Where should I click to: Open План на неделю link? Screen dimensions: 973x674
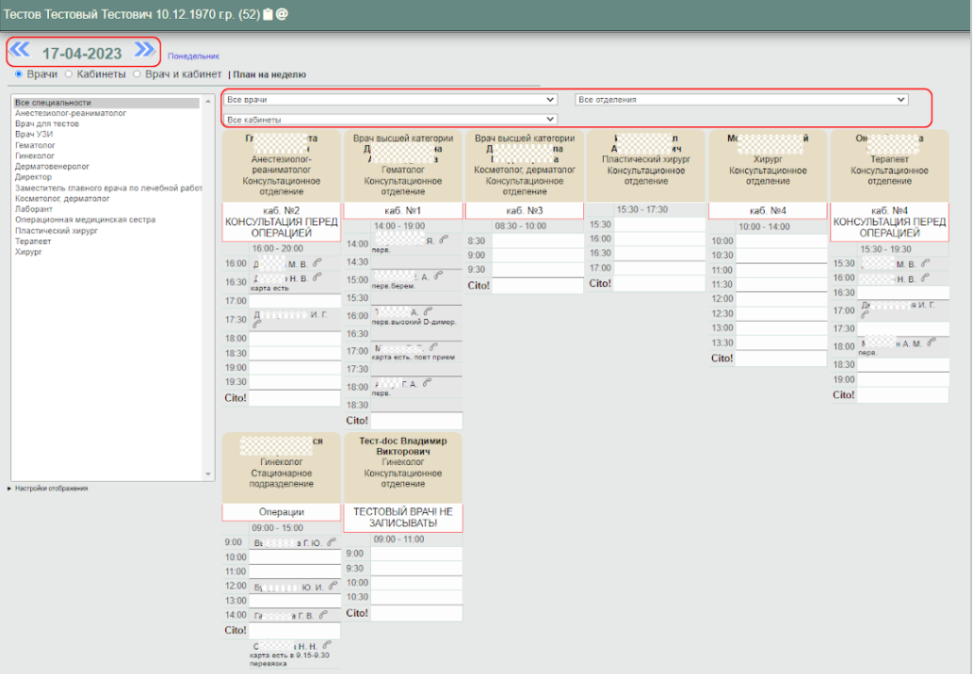click(x=269, y=74)
